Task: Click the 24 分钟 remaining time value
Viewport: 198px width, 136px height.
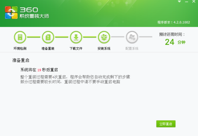Action: [x=175, y=42]
